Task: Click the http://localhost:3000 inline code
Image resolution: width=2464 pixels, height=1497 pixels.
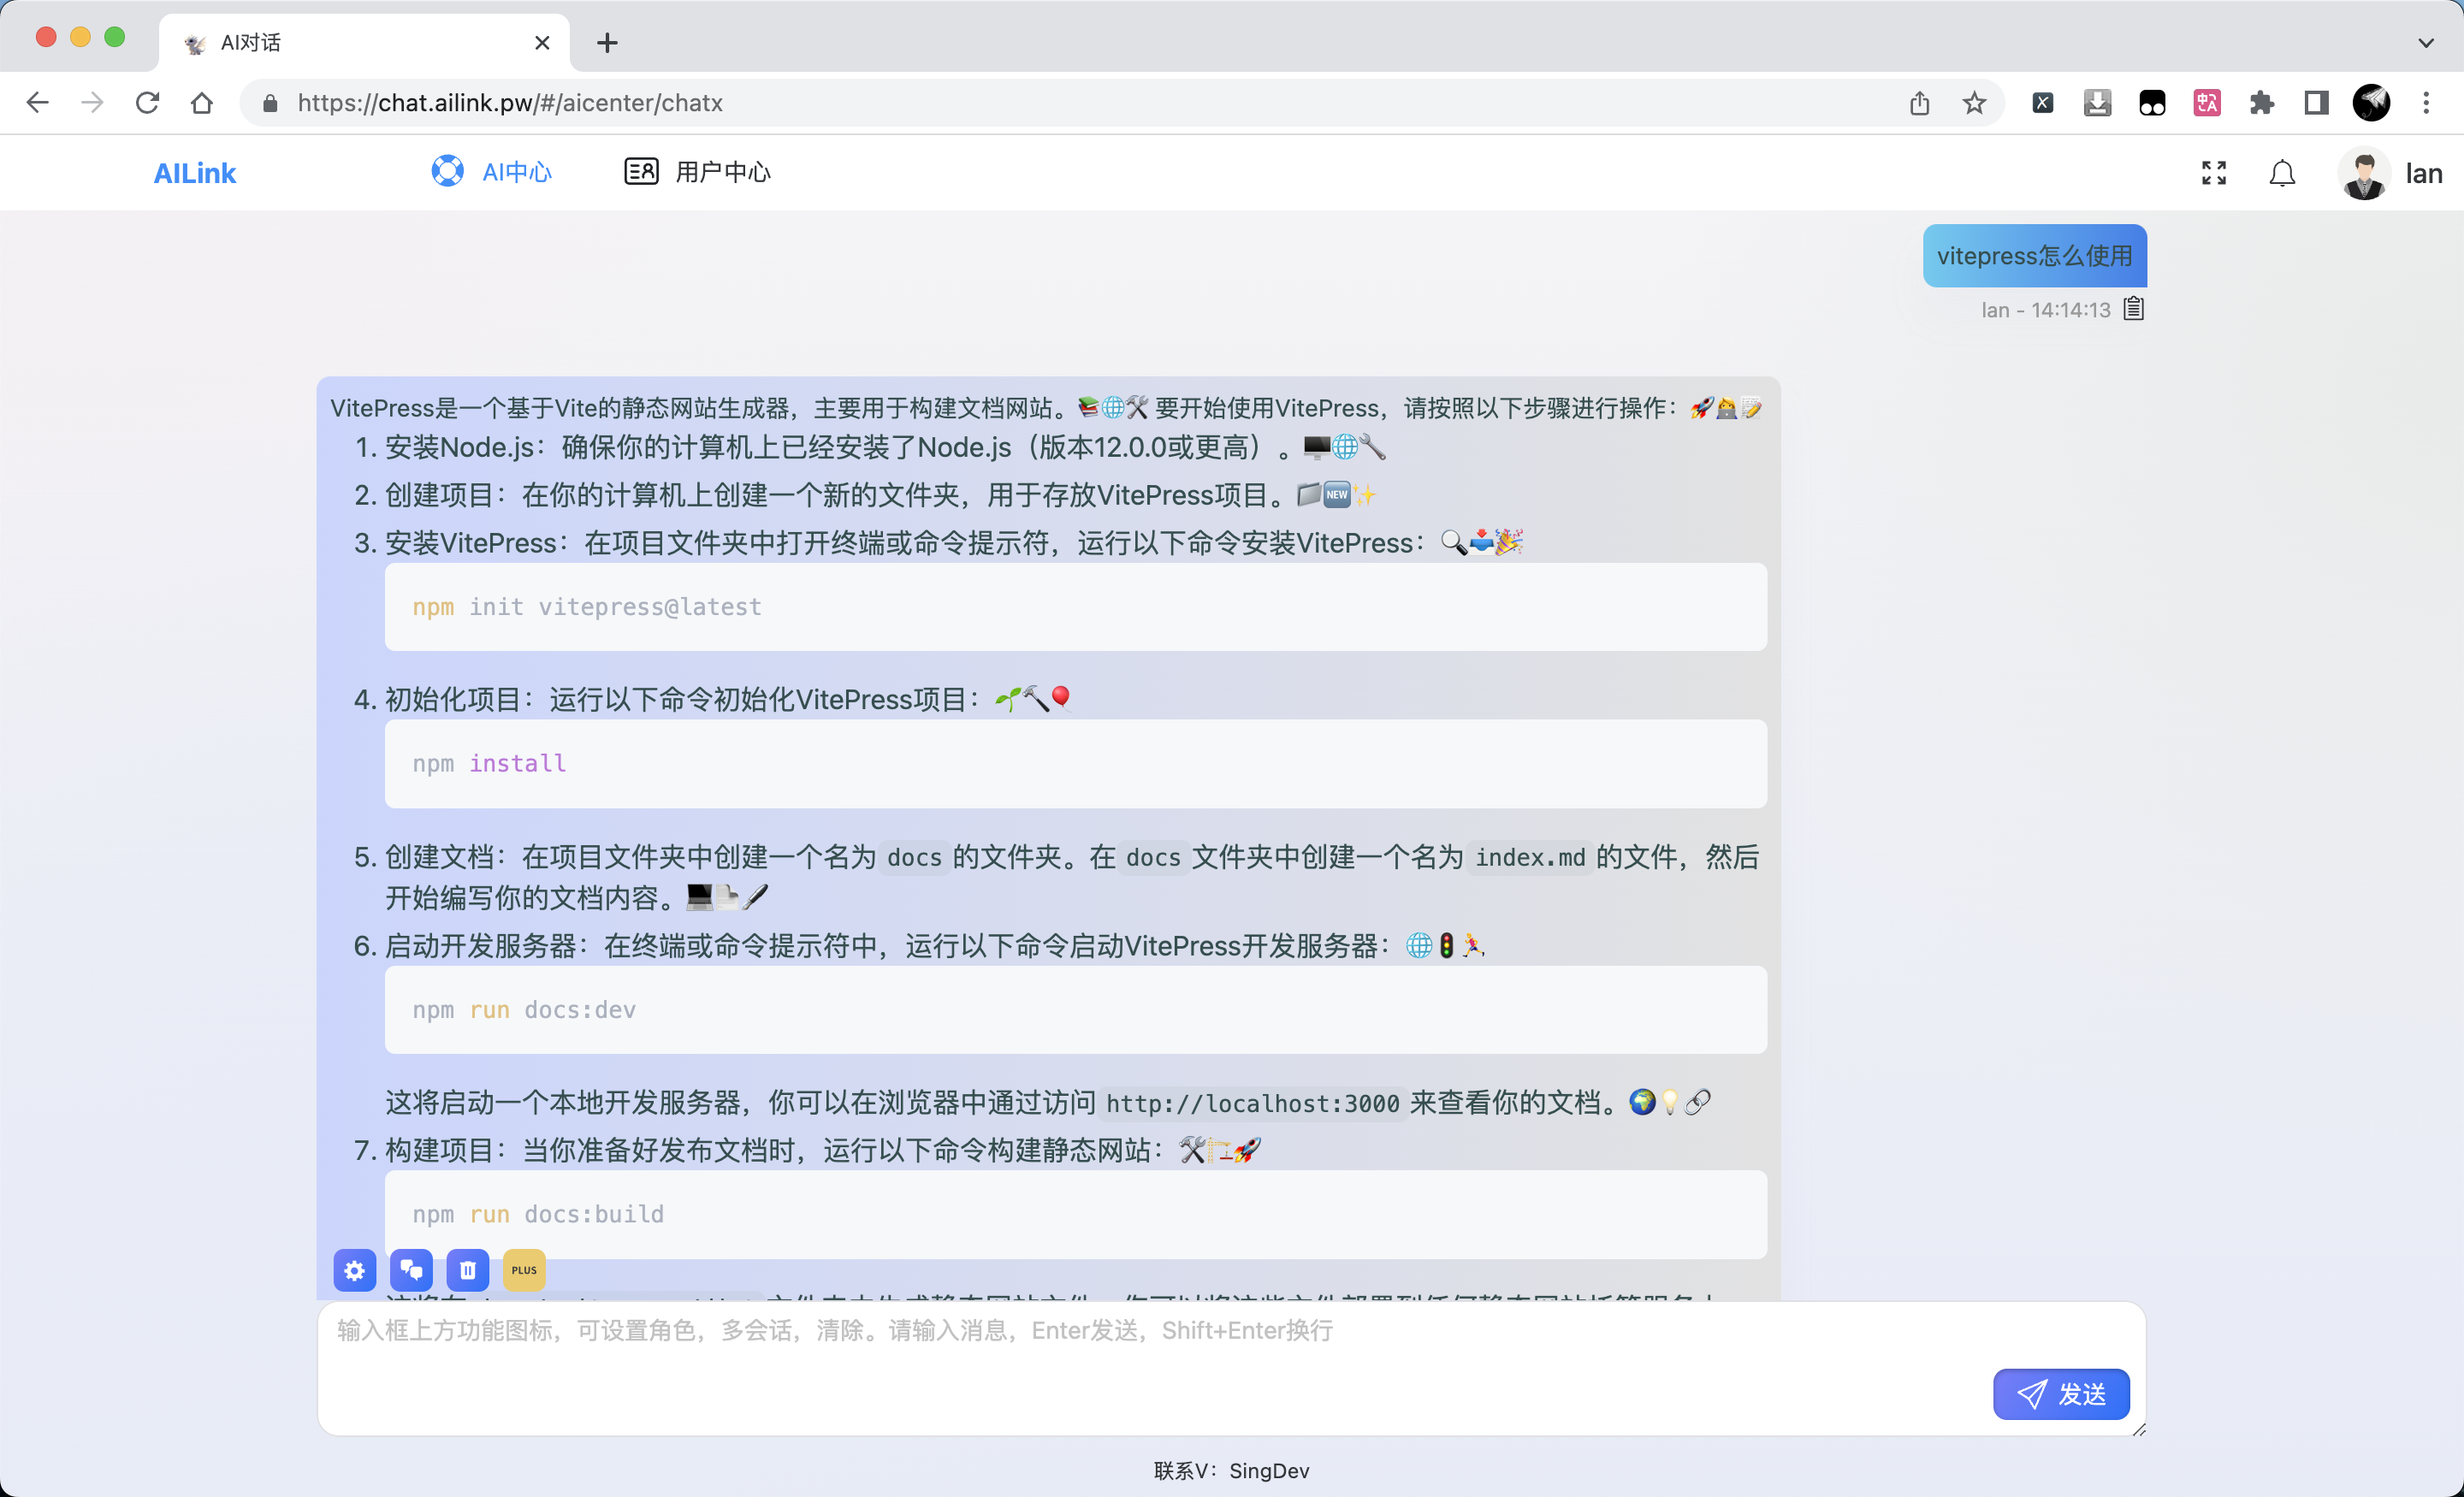Action: coord(1252,1103)
